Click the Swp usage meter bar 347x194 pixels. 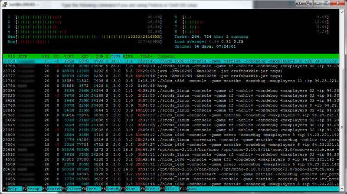85,42
